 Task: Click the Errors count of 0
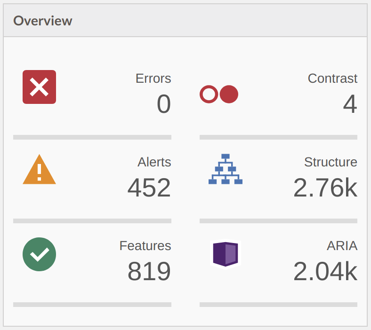[164, 104]
